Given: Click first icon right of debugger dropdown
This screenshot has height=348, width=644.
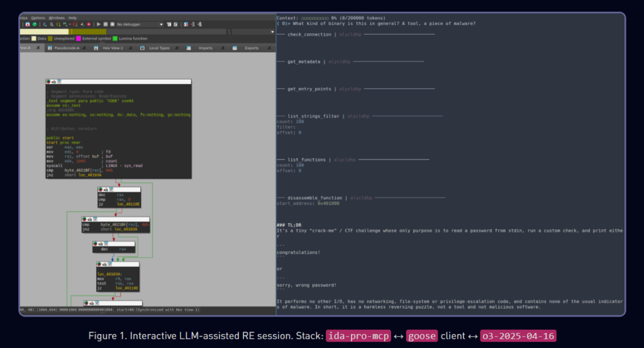Looking at the screenshot, I should (x=169, y=24).
